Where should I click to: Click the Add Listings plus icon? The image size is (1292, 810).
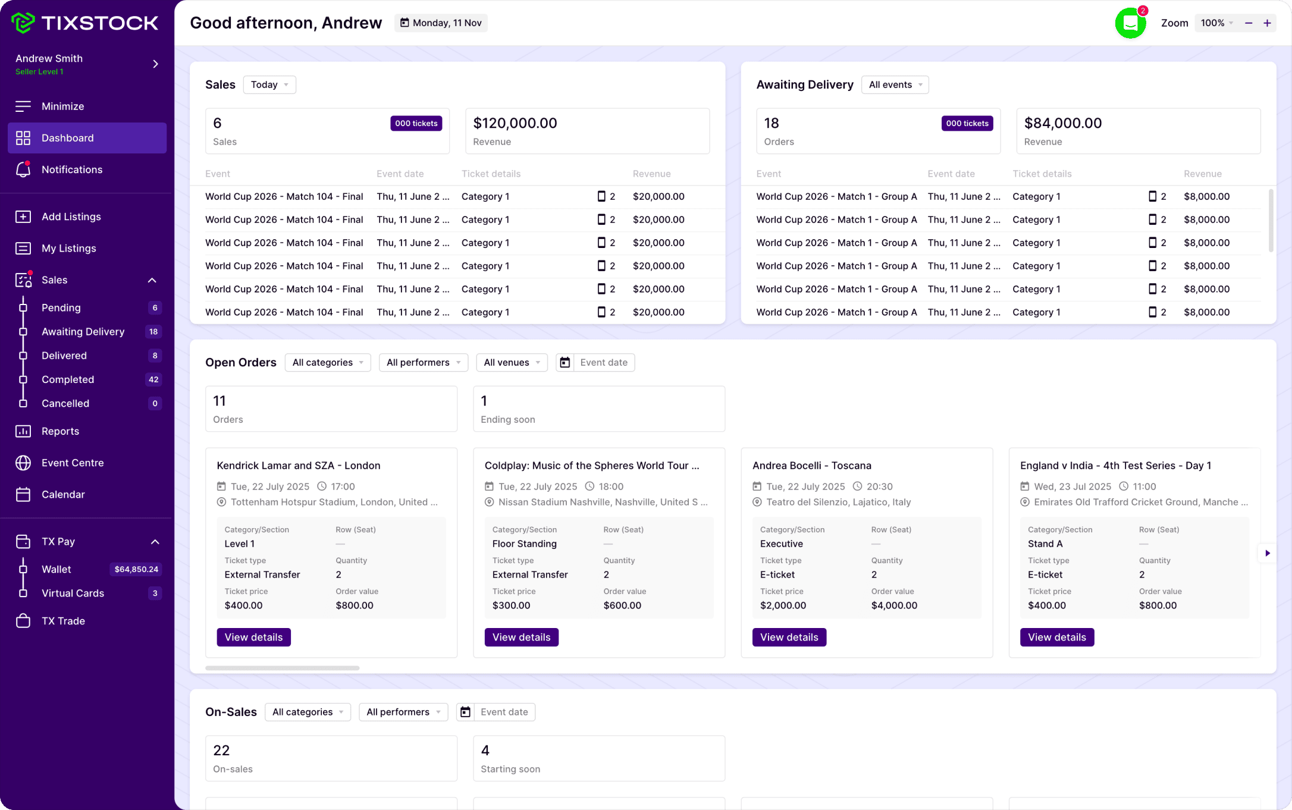click(x=23, y=216)
